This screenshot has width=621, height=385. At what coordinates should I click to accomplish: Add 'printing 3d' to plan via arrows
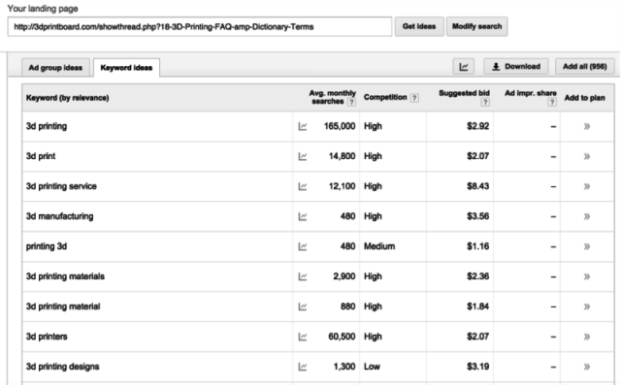(586, 246)
